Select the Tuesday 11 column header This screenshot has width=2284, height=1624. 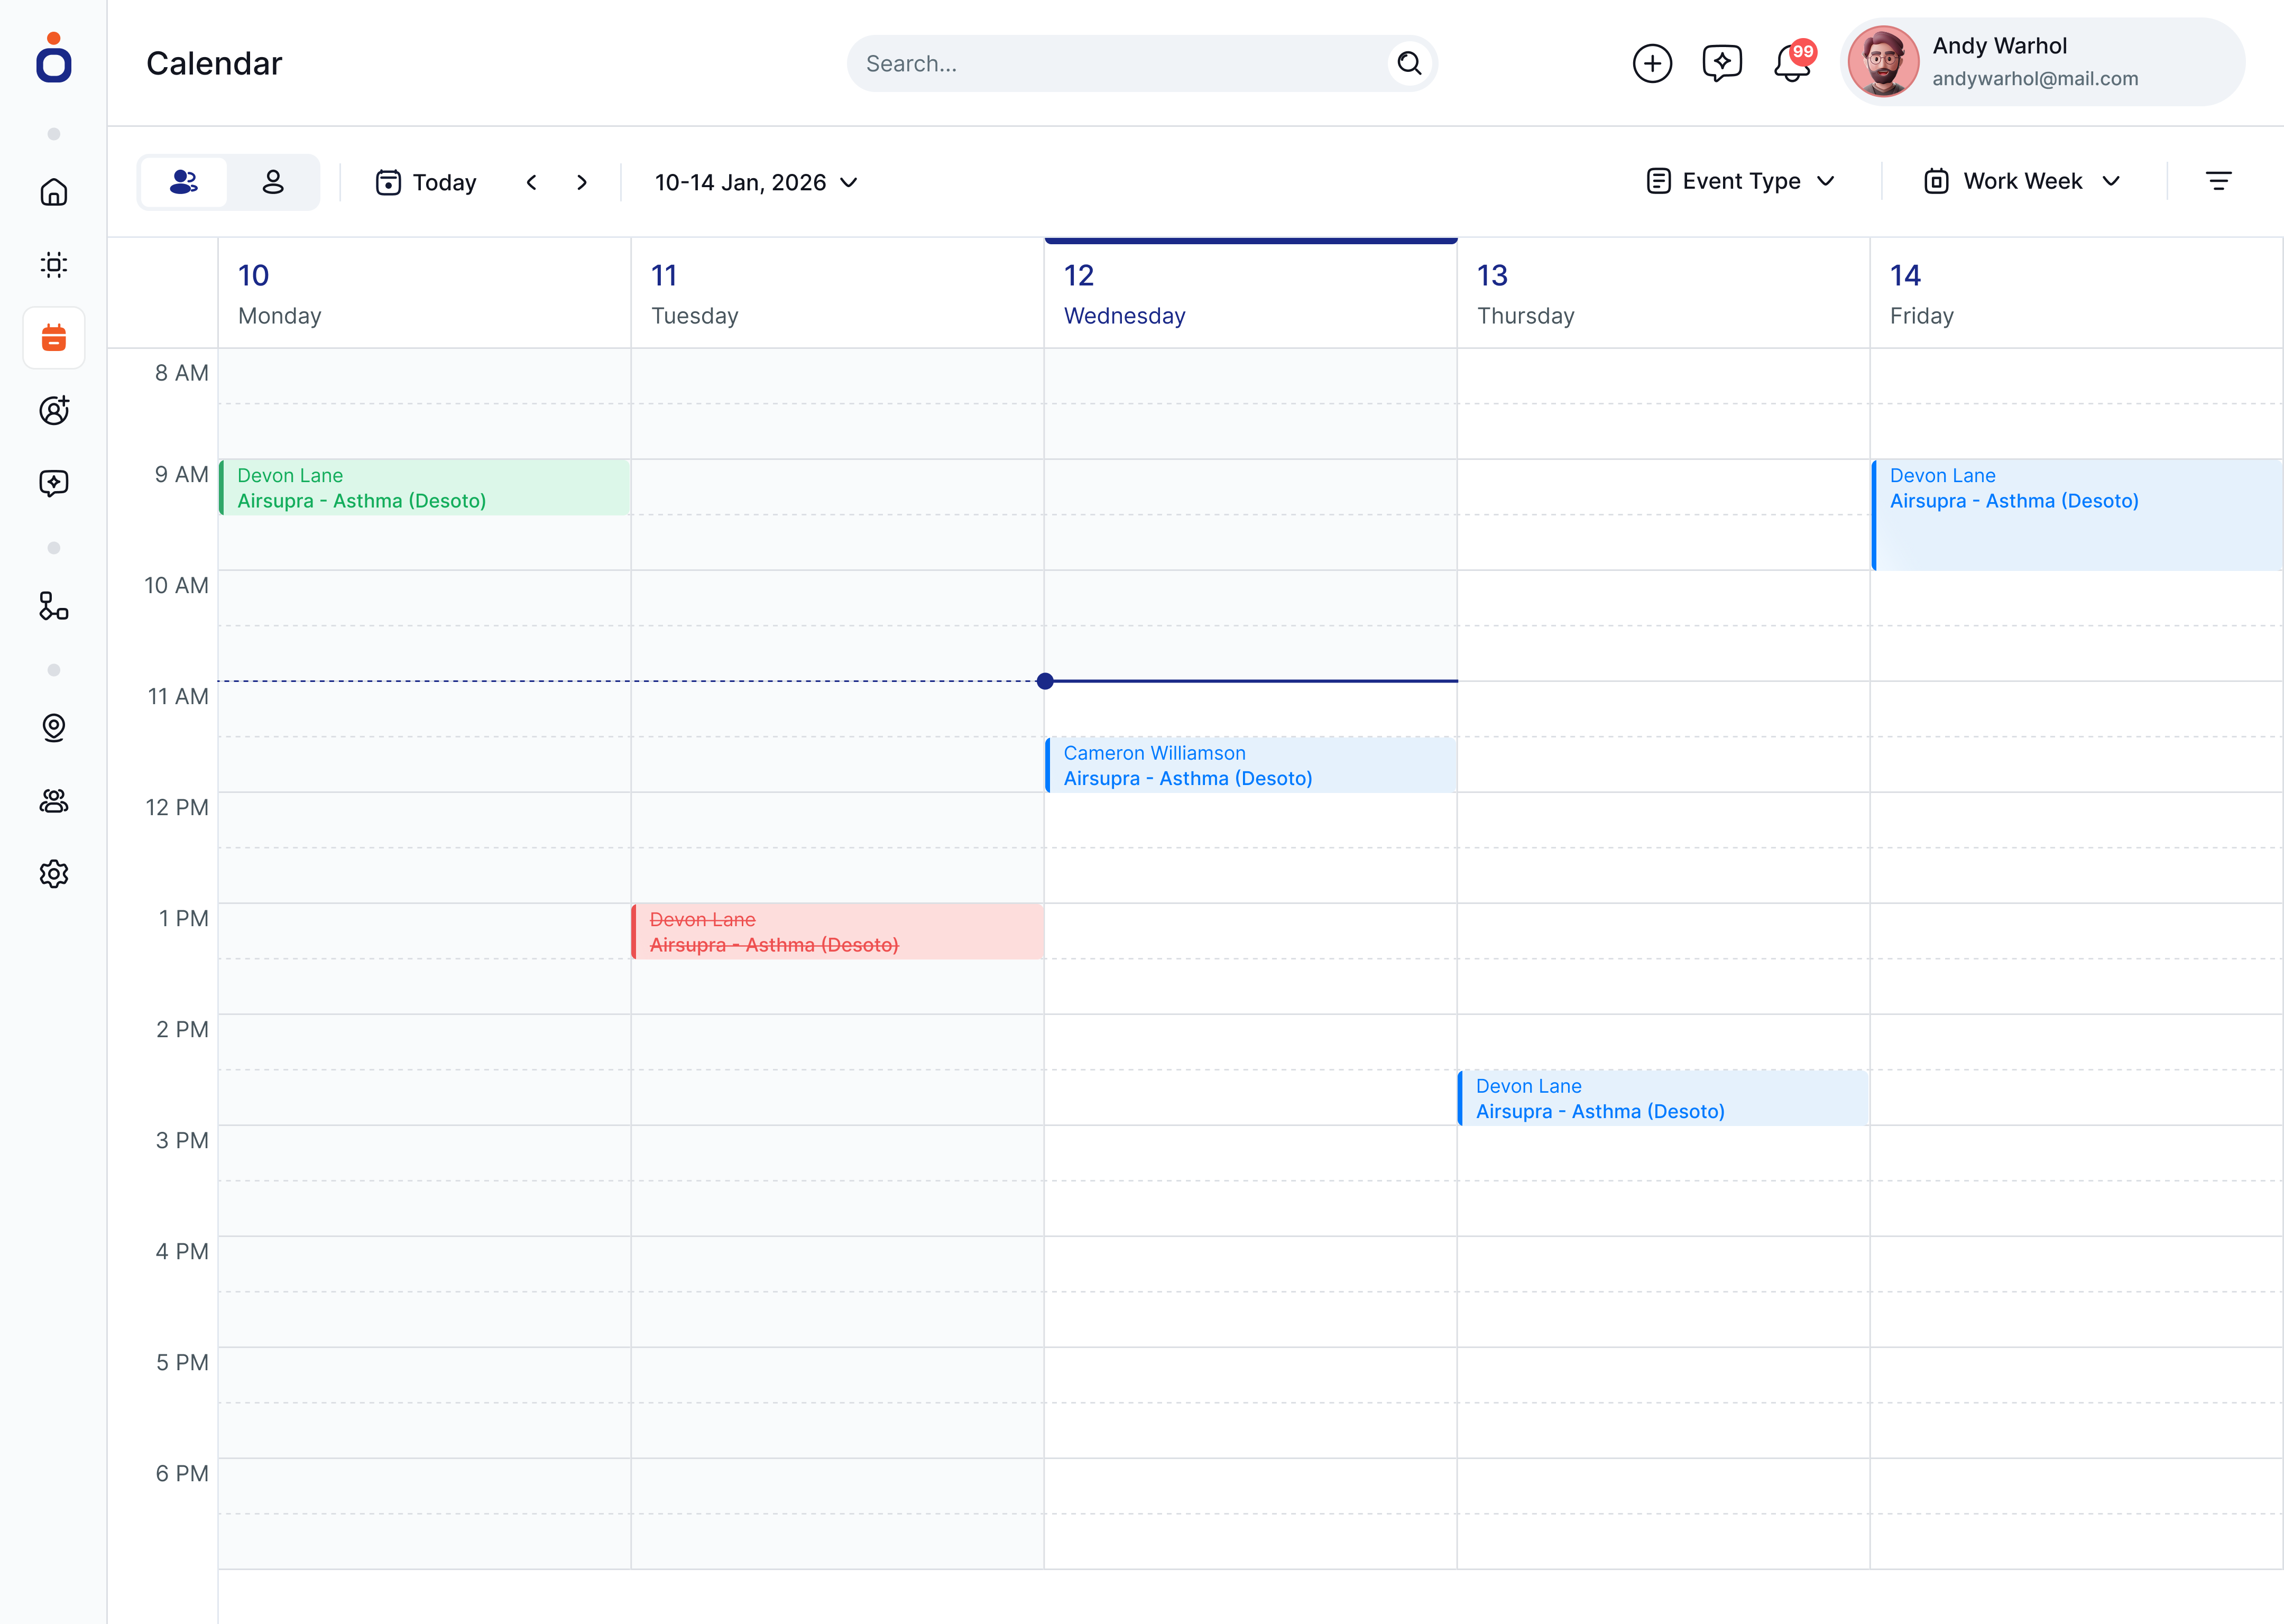(x=837, y=294)
